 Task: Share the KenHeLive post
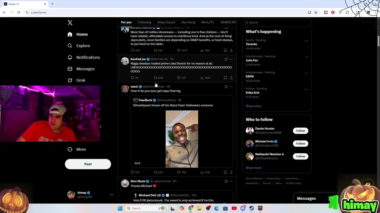click(231, 78)
